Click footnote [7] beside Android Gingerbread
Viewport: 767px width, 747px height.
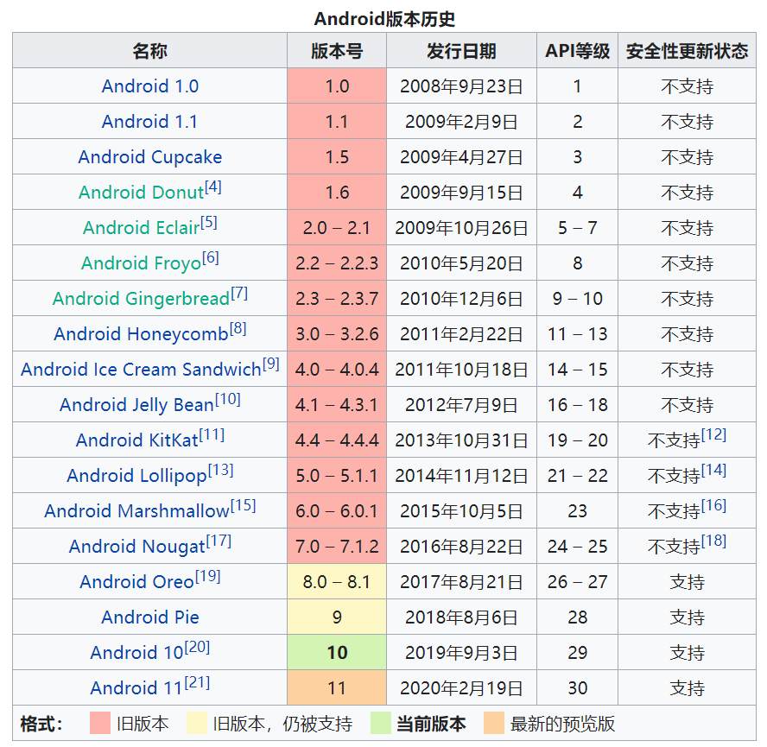239,293
